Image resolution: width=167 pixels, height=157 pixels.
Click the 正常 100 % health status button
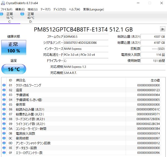coord(14,47)
